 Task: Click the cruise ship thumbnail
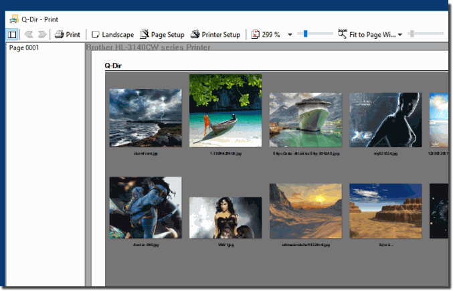[x=306, y=120]
